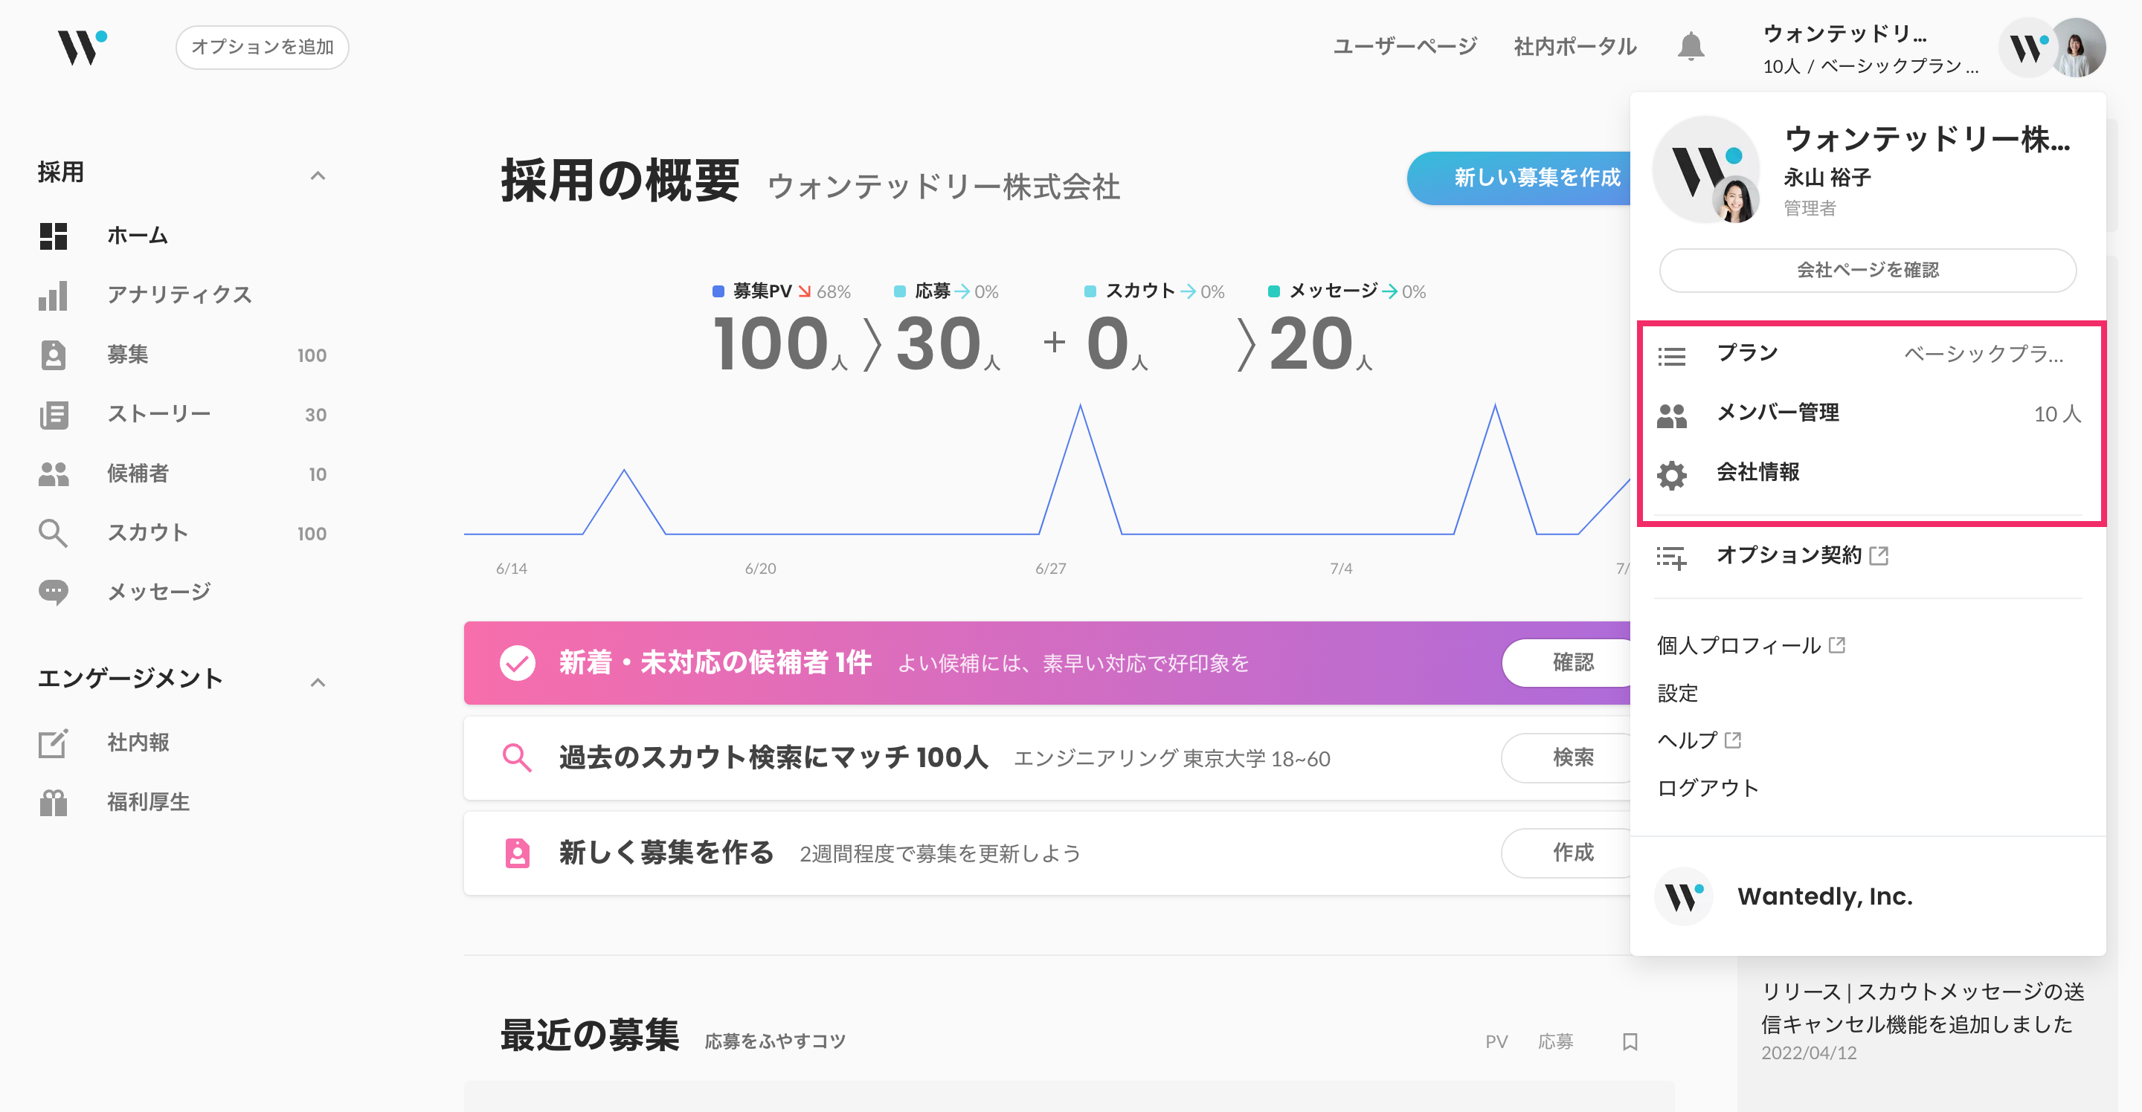The image size is (2142, 1112).
Task: Click the ストーリー article icon
Action: 54,415
